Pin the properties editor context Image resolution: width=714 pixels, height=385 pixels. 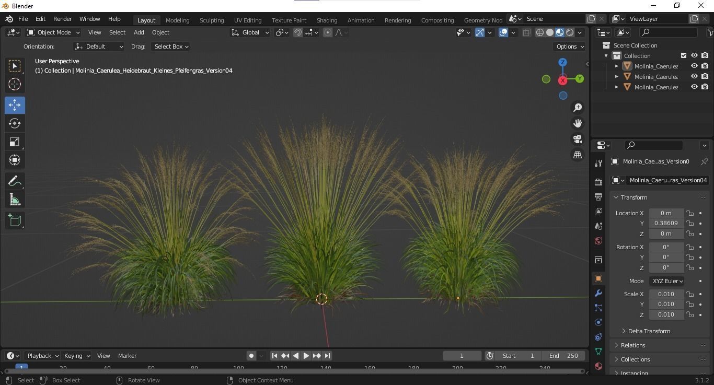click(x=704, y=161)
